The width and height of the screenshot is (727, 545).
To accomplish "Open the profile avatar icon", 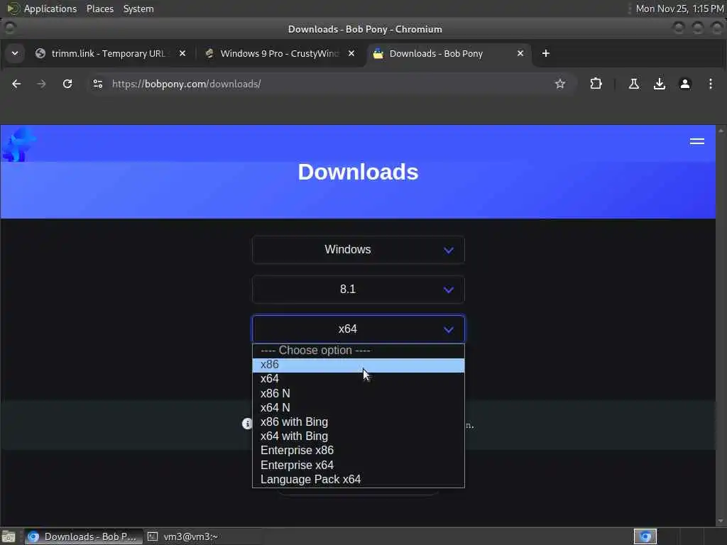I will (x=685, y=84).
